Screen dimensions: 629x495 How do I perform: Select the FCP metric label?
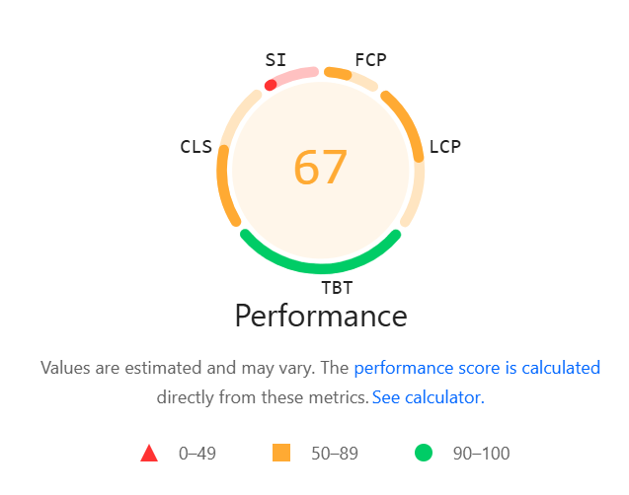370,60
